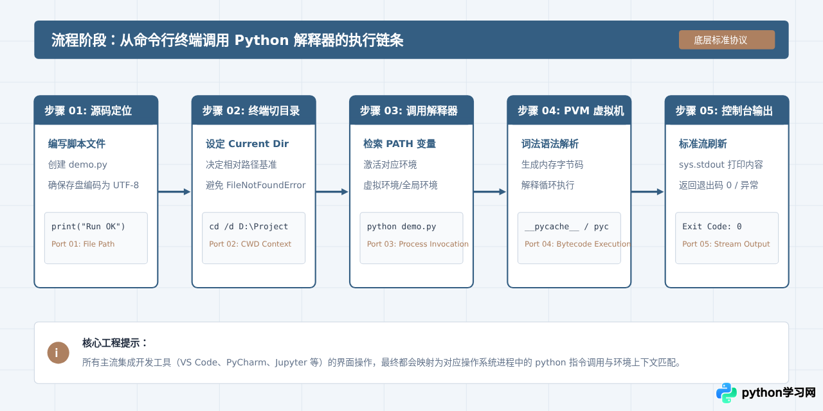Click the python学习网 brand text
823x411 pixels.
(x=778, y=392)
